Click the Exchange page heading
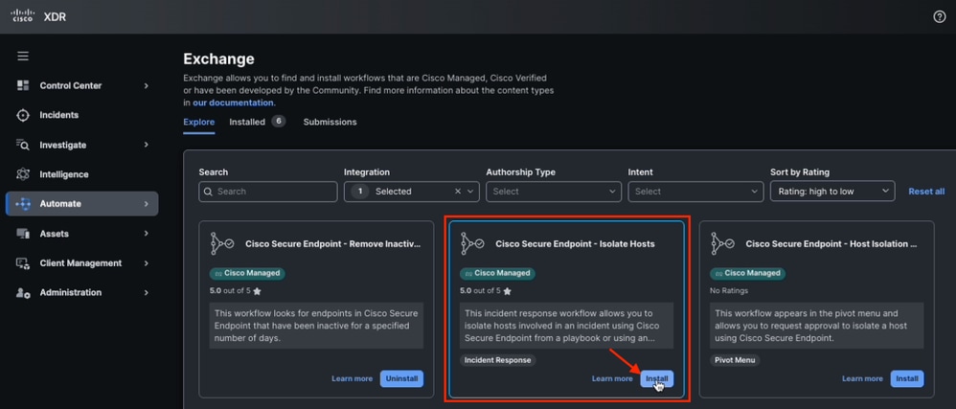Viewport: 956px width, 409px height. pyautogui.click(x=218, y=59)
